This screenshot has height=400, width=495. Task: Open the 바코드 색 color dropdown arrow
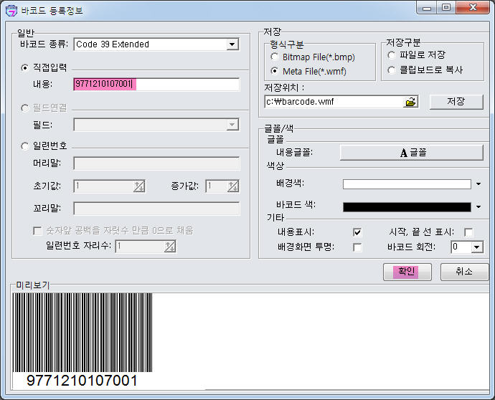(x=478, y=207)
